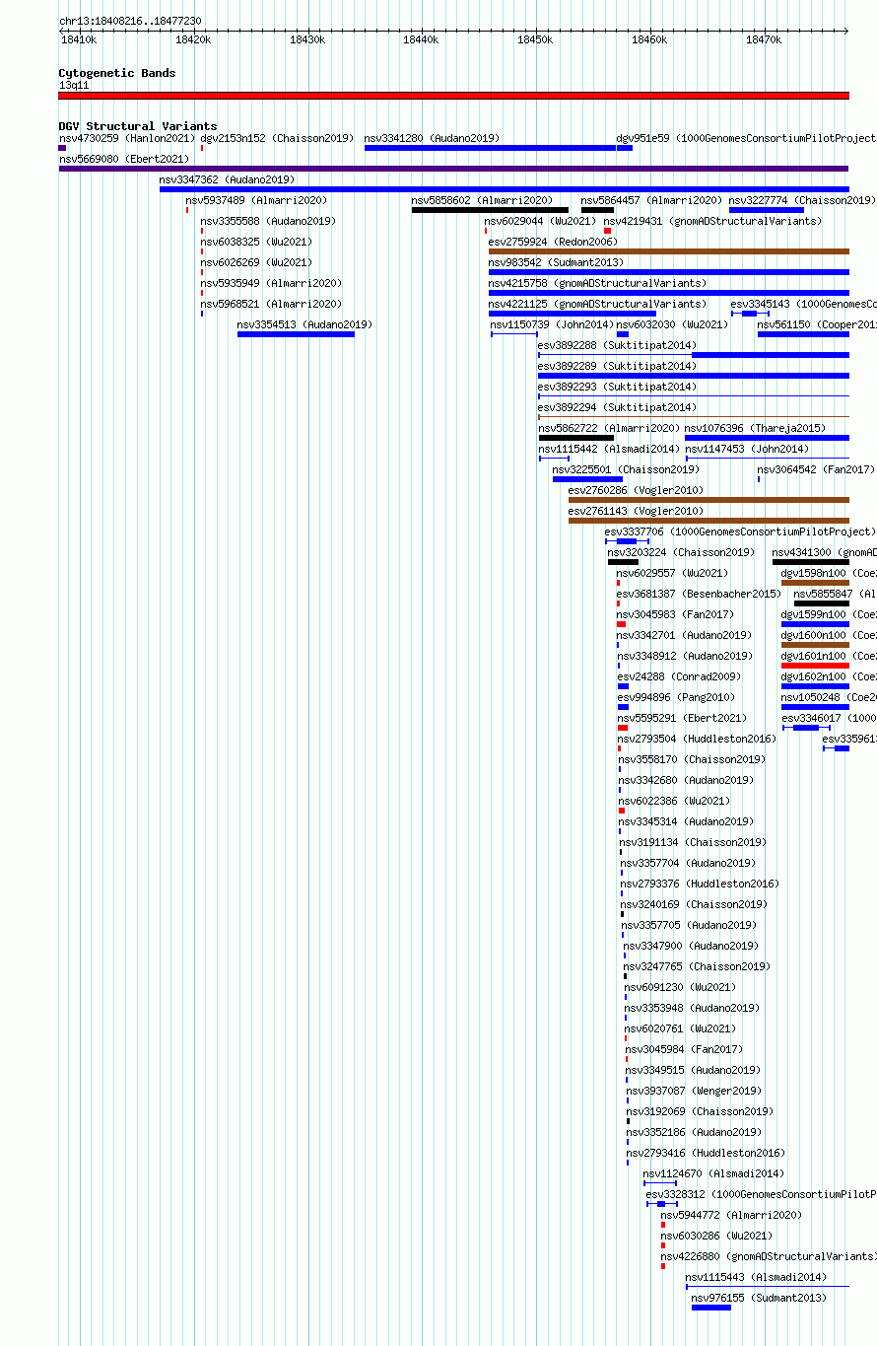This screenshot has width=877, height=1346.
Task: Open nsv4226880 (gnomADStructuralVariants) label
Action: [769, 1256]
